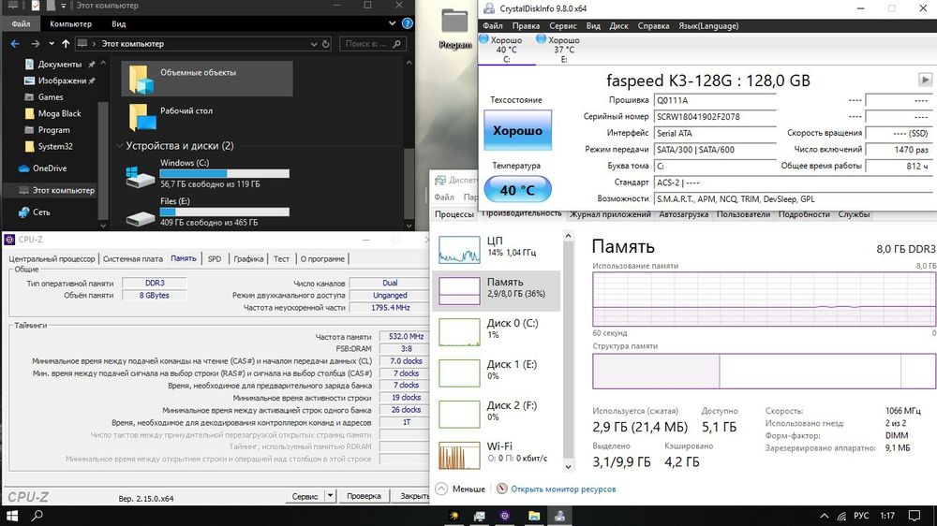Viewport: 937px width, 526px height.
Task: Go up one folder level arrow
Action: [66, 44]
